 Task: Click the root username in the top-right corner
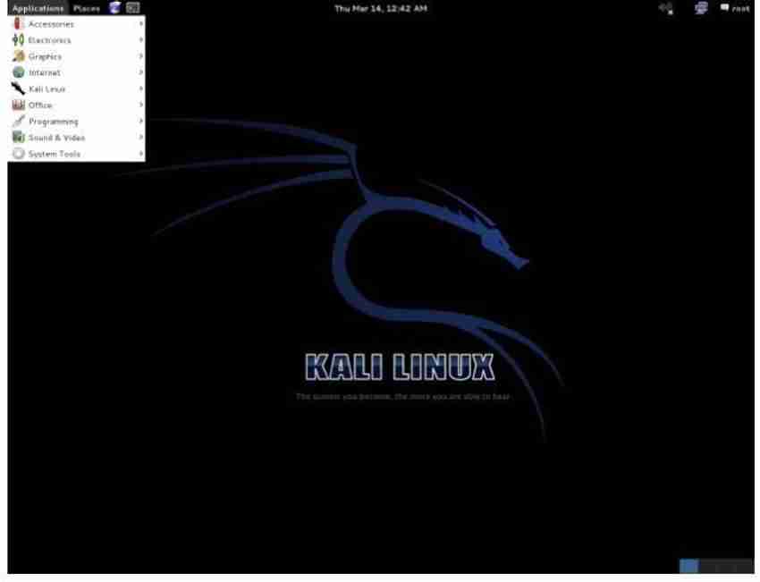743,7
